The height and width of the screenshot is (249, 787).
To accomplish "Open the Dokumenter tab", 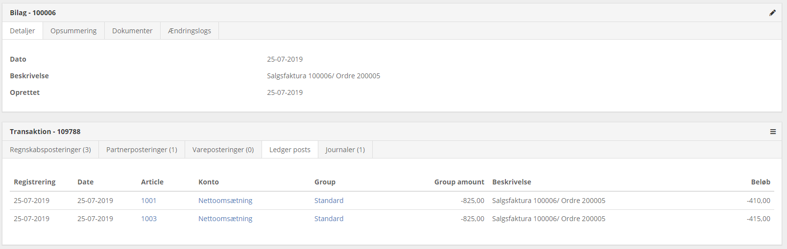I will tap(132, 31).
